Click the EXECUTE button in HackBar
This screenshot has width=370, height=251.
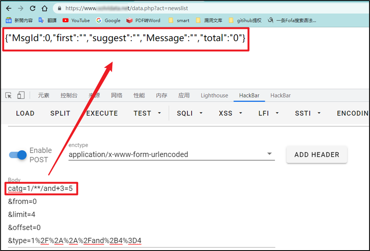(102, 113)
